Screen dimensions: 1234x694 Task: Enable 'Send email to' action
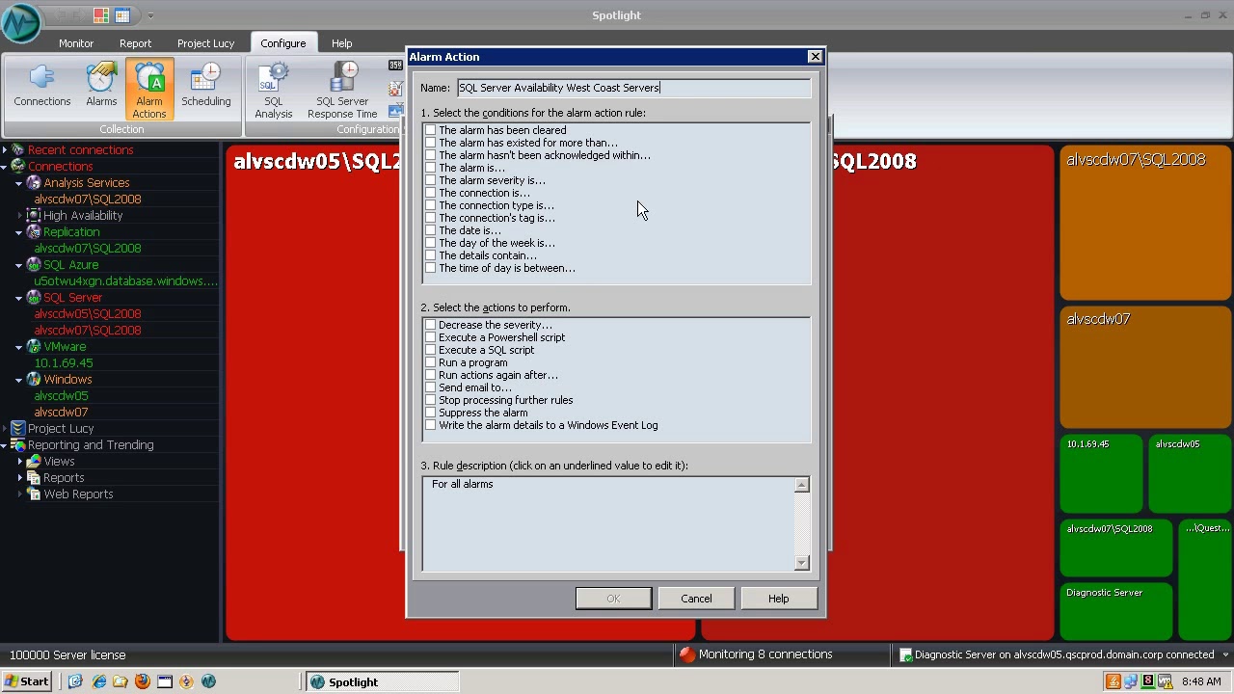(431, 387)
